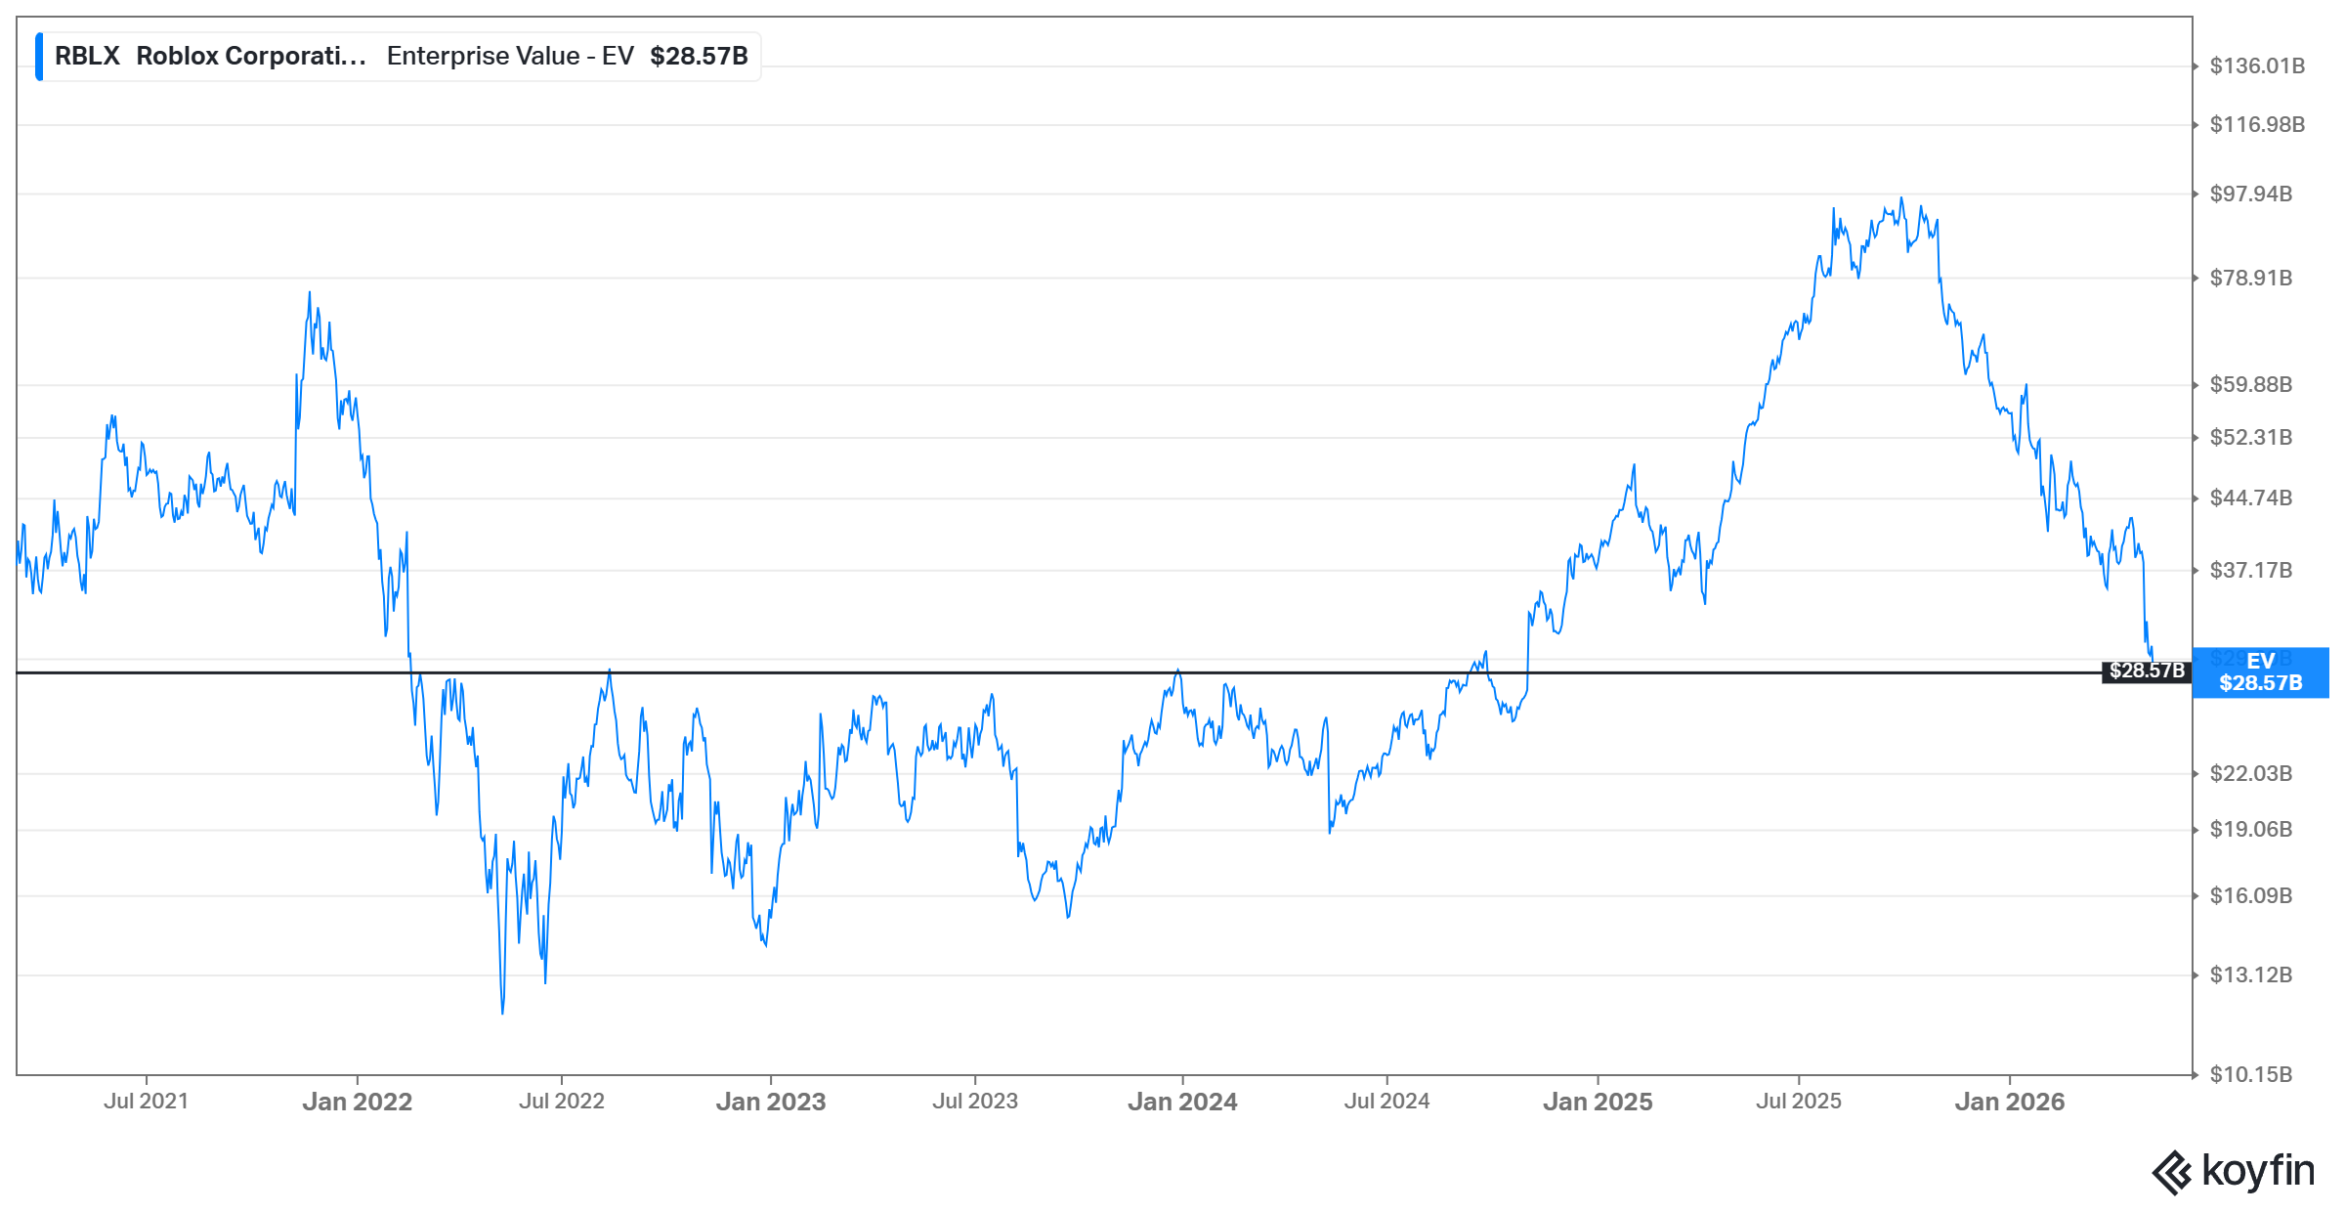Click the blue EV $28.57B price tag
This screenshot has width=2345, height=1212.
point(2260,672)
